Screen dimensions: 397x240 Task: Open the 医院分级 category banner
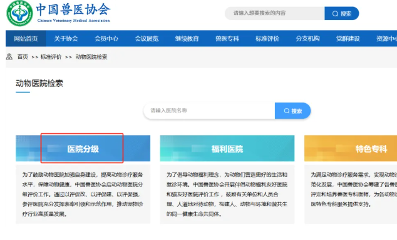[83, 148]
